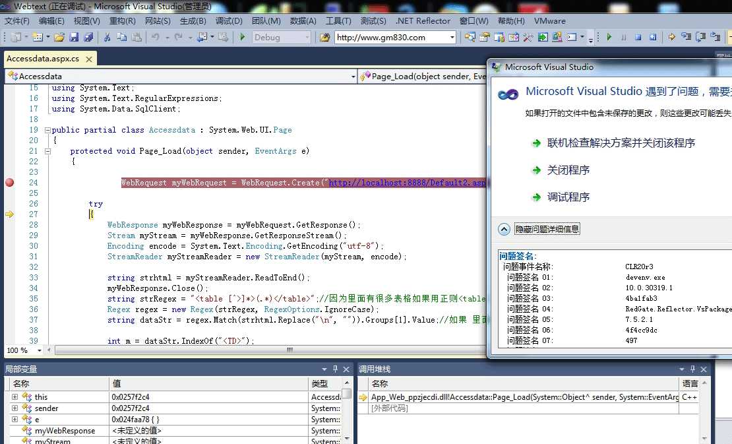Screen dimensions: 732x444
Task: Close the 调用堆栈 panel
Action: pyautogui.click(x=704, y=369)
